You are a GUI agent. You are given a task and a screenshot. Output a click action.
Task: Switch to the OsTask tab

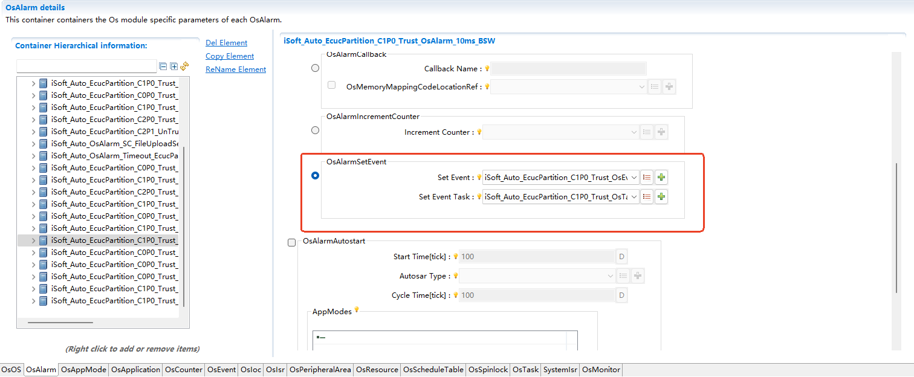coord(525,370)
